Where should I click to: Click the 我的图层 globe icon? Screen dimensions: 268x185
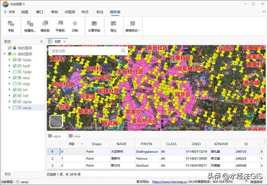click(x=15, y=48)
